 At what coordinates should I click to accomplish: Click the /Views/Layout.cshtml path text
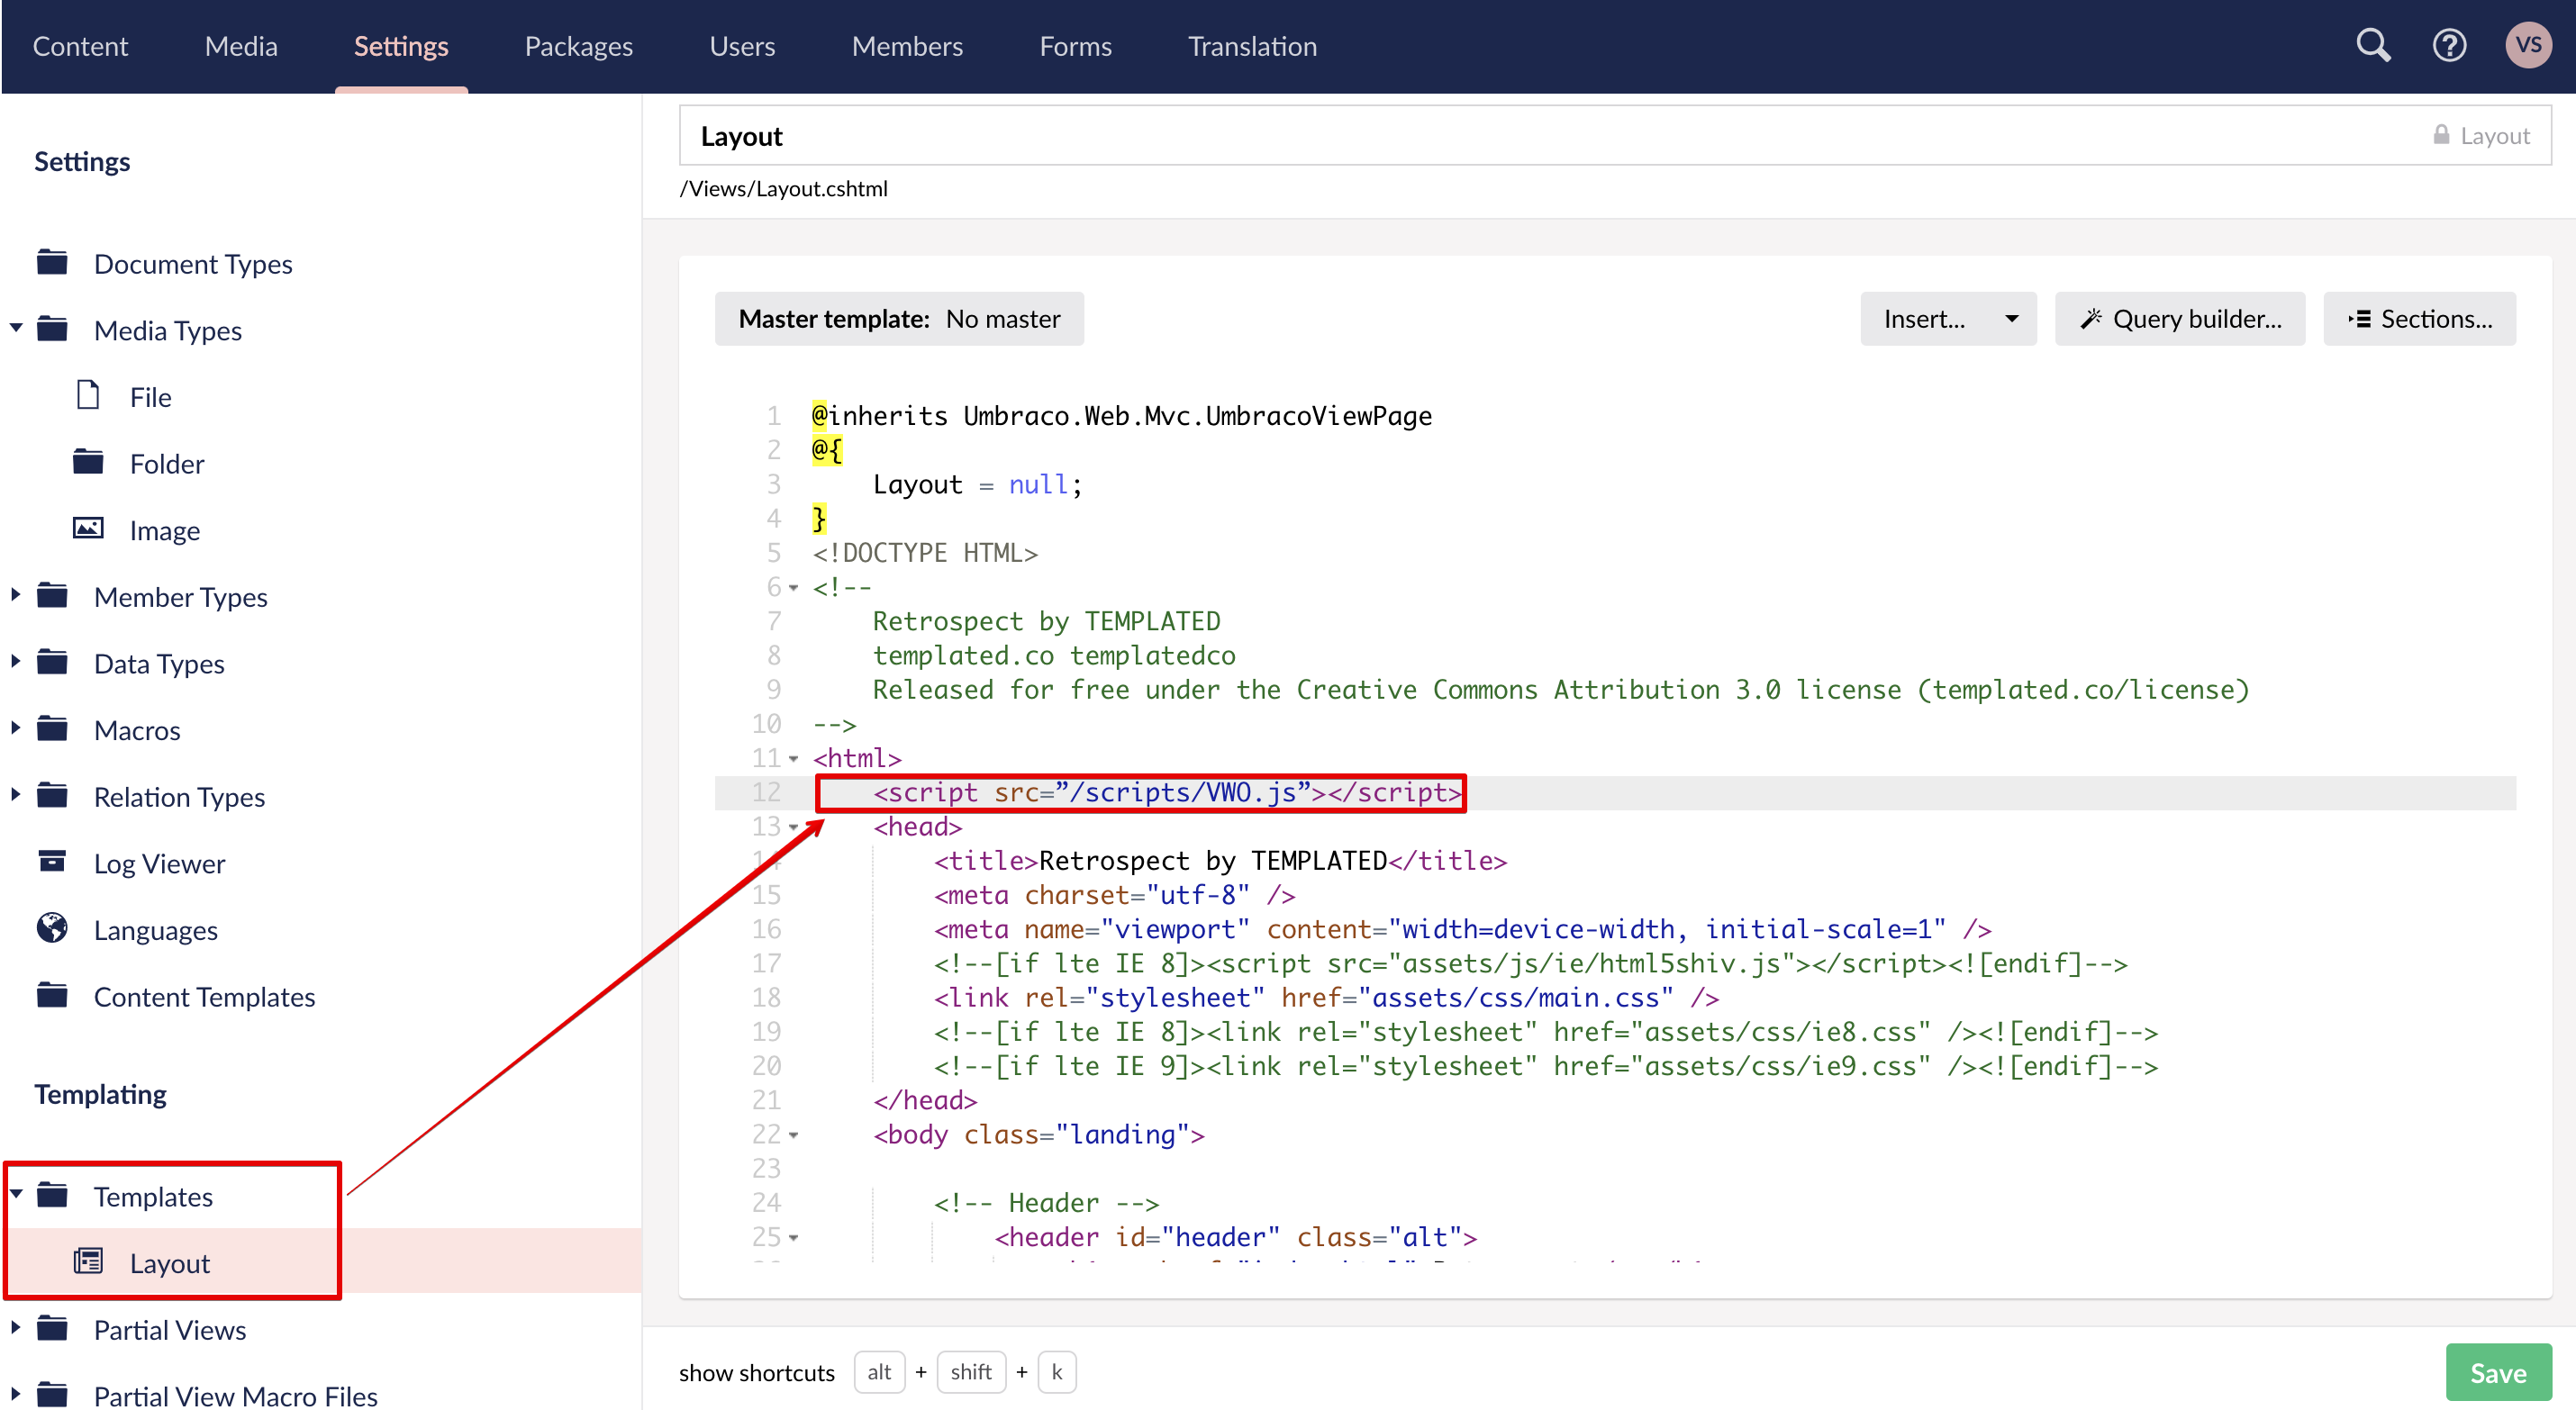pyautogui.click(x=783, y=189)
